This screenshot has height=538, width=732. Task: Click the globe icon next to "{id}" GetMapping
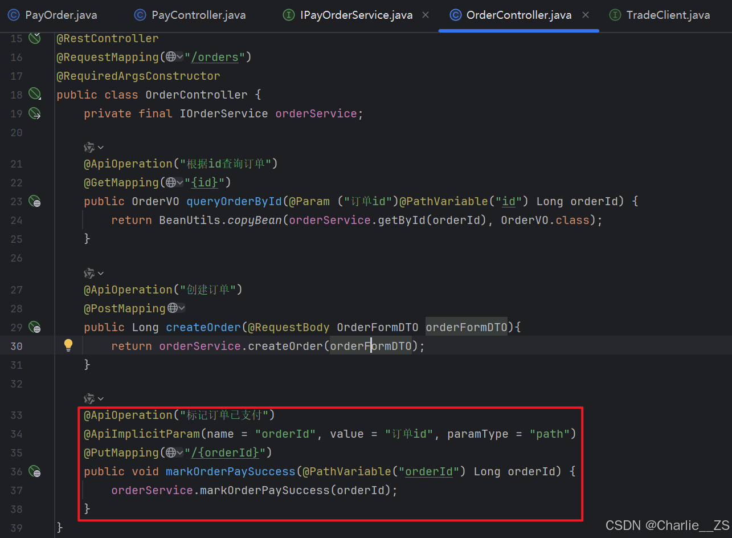click(170, 182)
